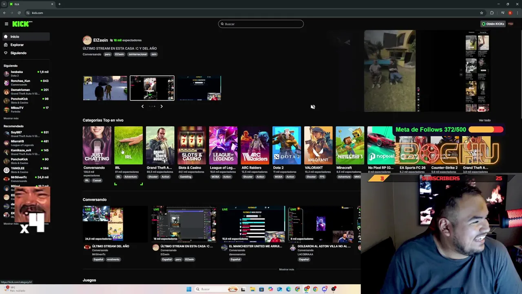Viewport: 522px width, 294px height.
Task: Click FPS tag under VALORANT
Action: pos(322,177)
